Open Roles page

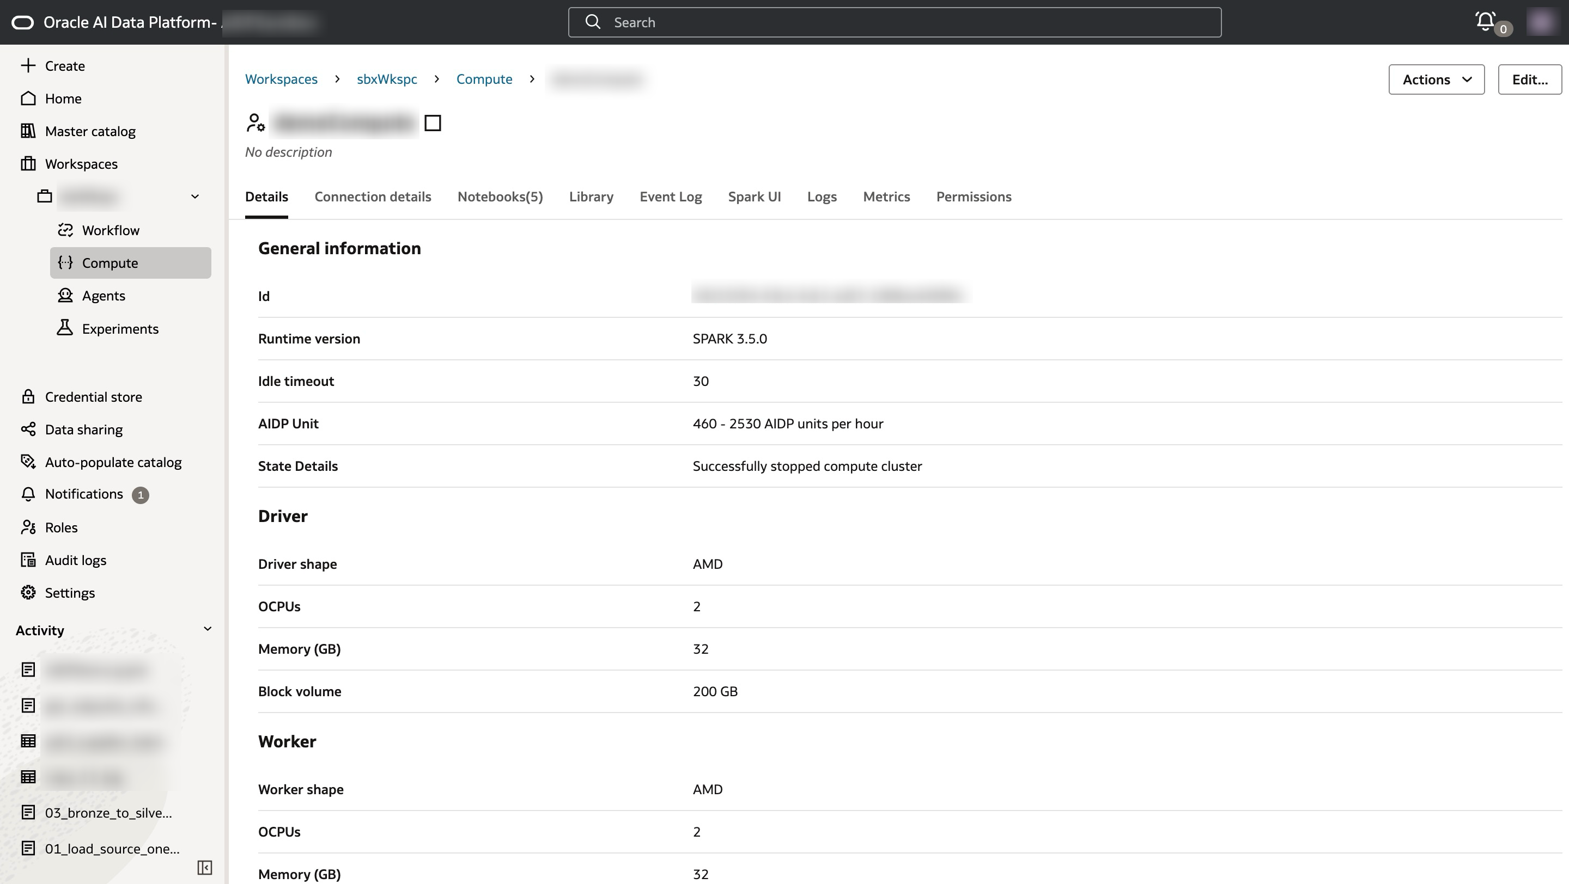[48, 527]
